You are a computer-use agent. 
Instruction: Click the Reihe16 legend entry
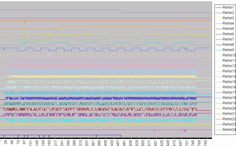tap(226, 87)
